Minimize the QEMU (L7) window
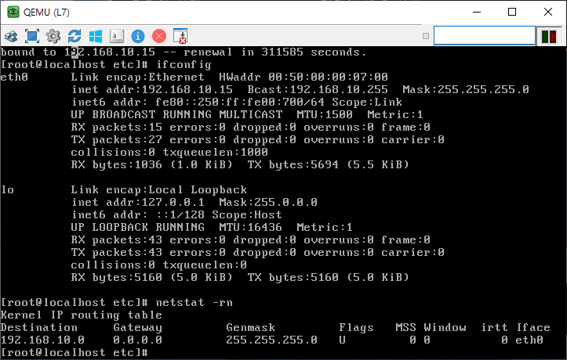This screenshot has width=567, height=360. (477, 12)
